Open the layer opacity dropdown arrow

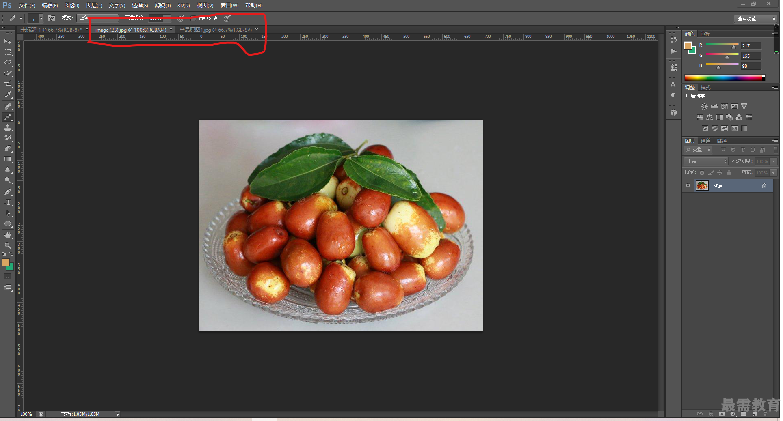774,161
